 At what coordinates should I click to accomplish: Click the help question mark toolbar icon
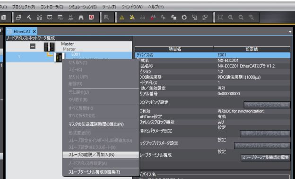(x=4, y=18)
